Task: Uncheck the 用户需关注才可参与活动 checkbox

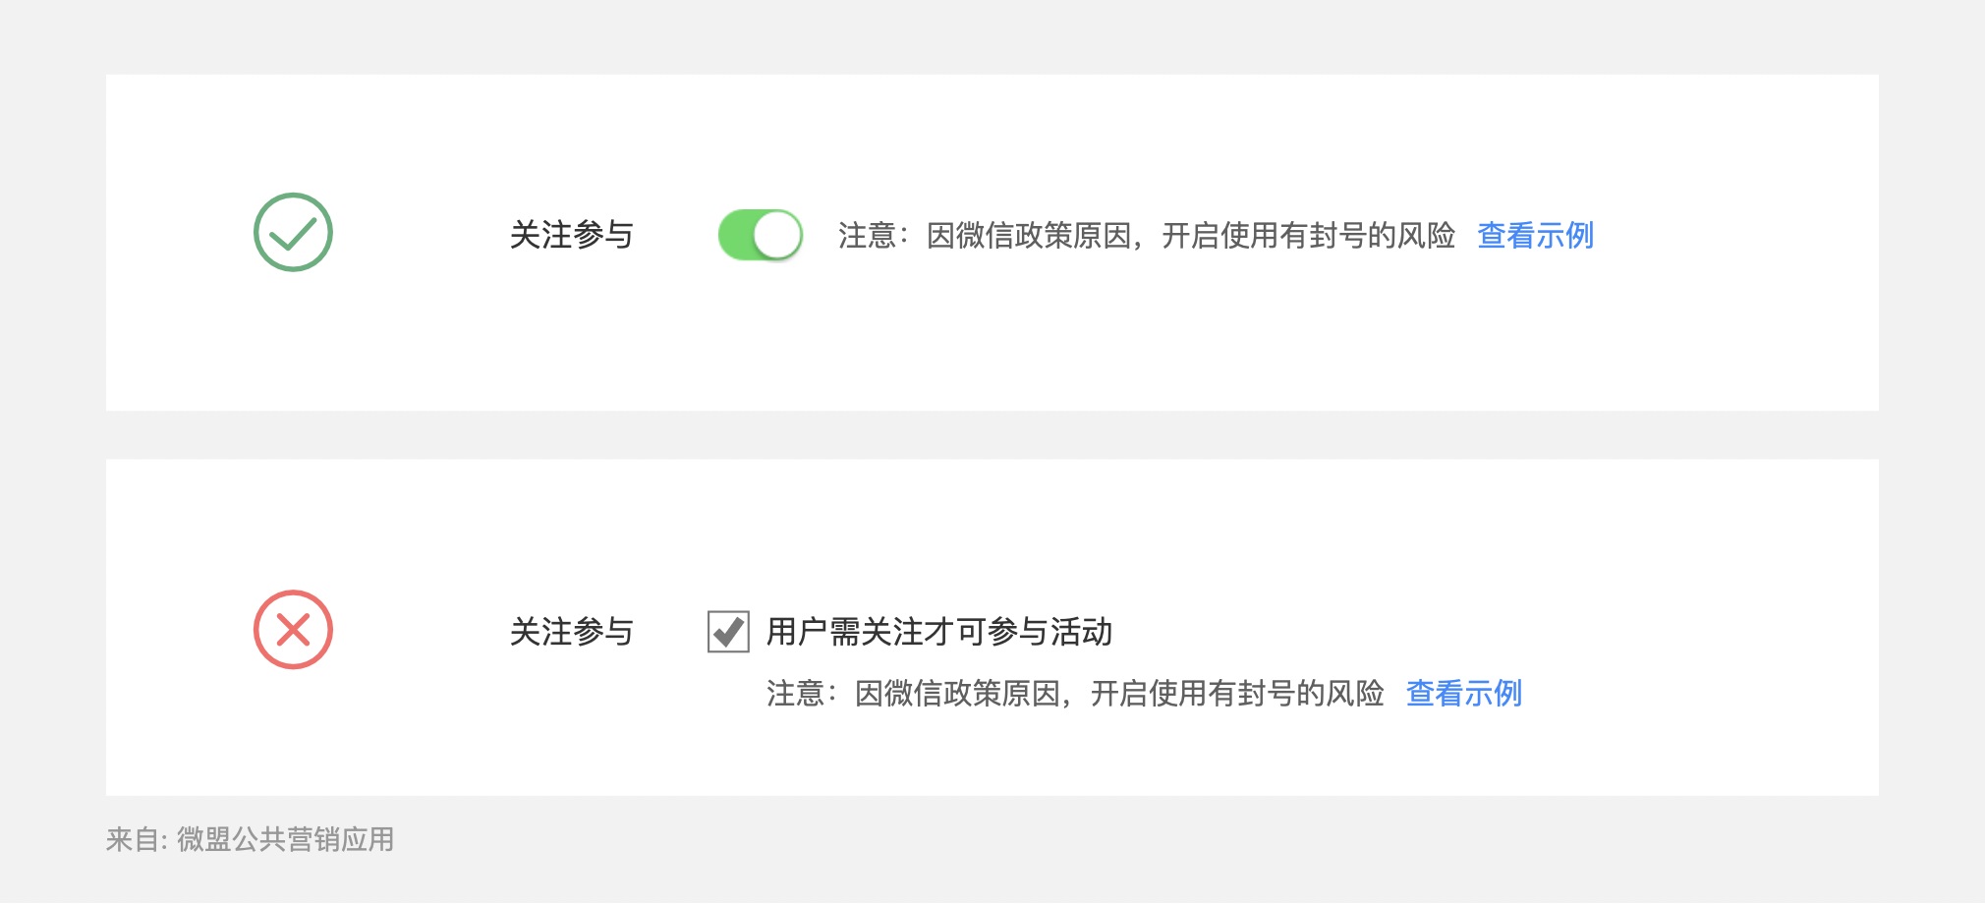Action: coord(728,631)
